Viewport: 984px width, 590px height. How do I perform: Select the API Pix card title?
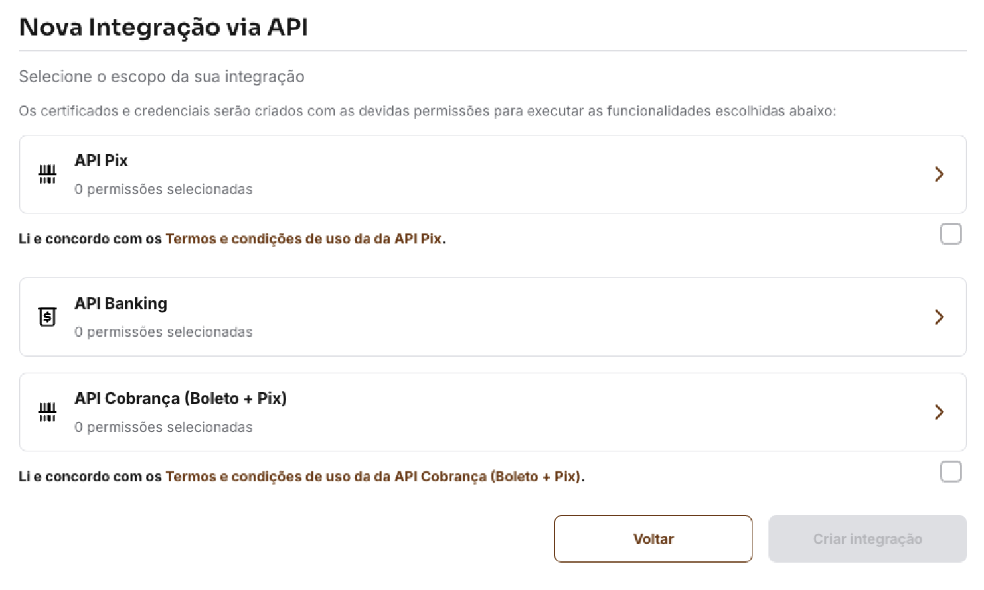click(x=101, y=160)
